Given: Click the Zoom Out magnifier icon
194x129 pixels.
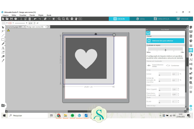Looking at the screenshot, I should pyautogui.click(x=63, y=19).
